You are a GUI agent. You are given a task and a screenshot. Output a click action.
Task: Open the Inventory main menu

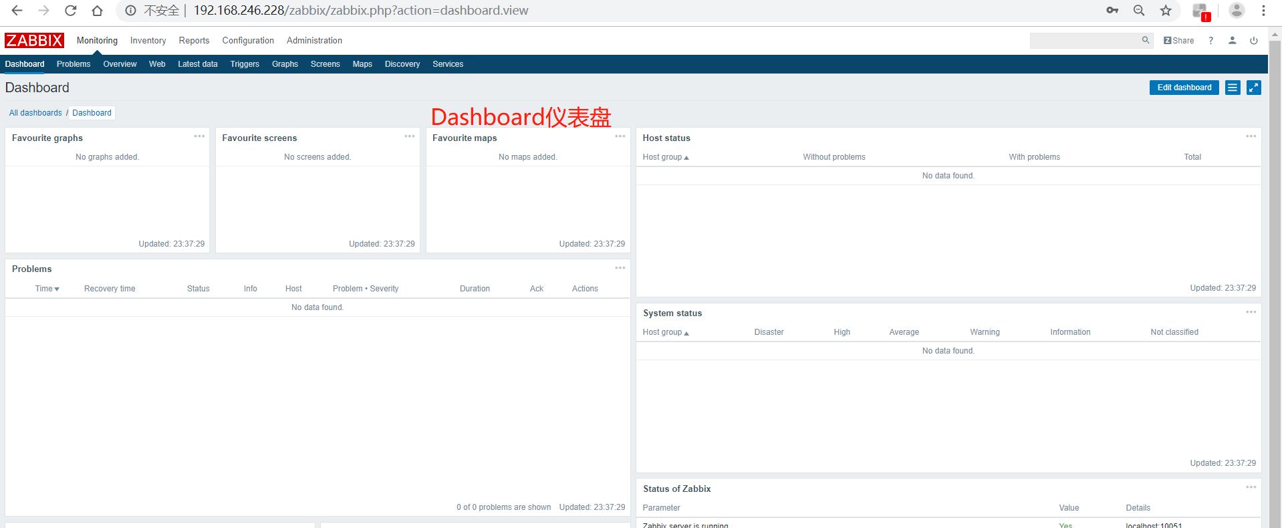(x=148, y=41)
